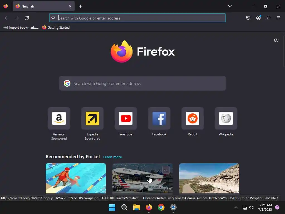Go forward one page arrow
Screen dimensions: 285x214
(17, 18)
